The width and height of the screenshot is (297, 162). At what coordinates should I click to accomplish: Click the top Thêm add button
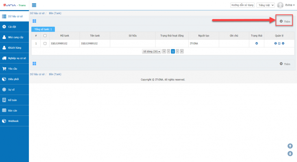click(285, 21)
